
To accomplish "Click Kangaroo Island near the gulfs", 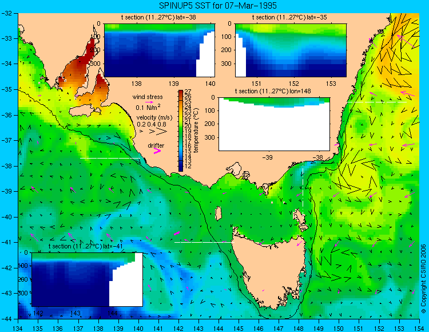I will [x=84, y=111].
